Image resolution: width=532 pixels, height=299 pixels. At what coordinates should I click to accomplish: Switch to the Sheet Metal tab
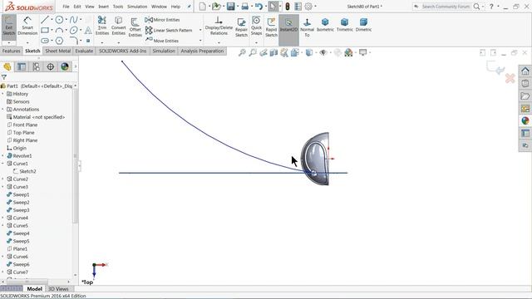(x=57, y=51)
